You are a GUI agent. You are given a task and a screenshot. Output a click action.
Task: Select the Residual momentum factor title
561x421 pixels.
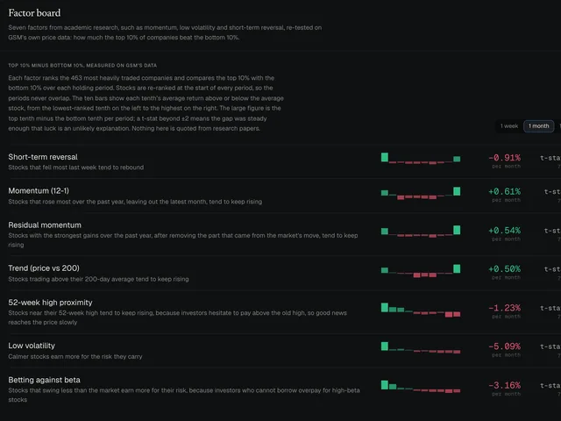tap(45, 225)
